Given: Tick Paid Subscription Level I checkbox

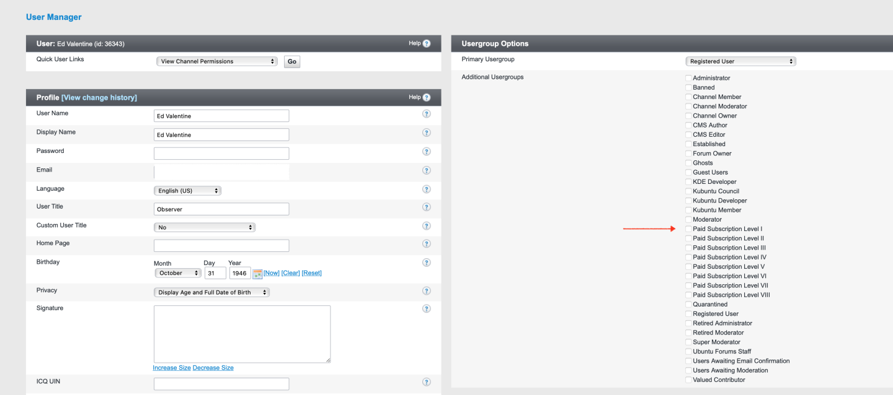Looking at the screenshot, I should (688, 229).
